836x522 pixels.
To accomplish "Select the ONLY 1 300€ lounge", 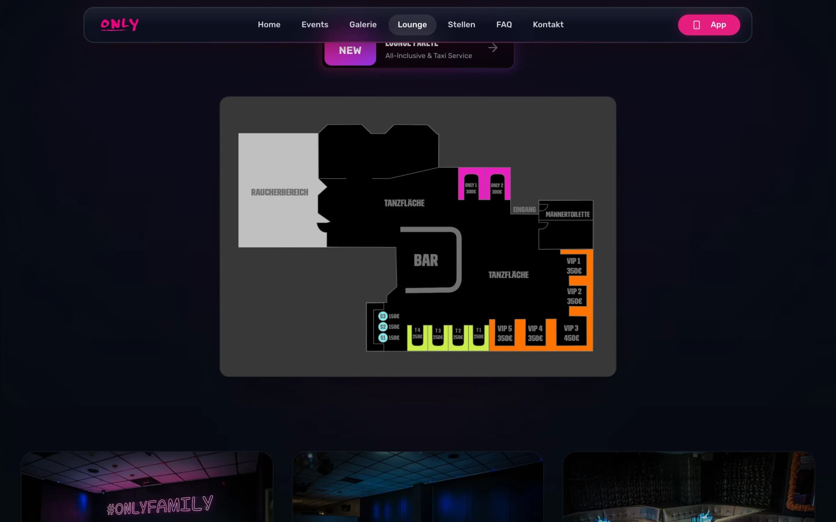I will (471, 188).
